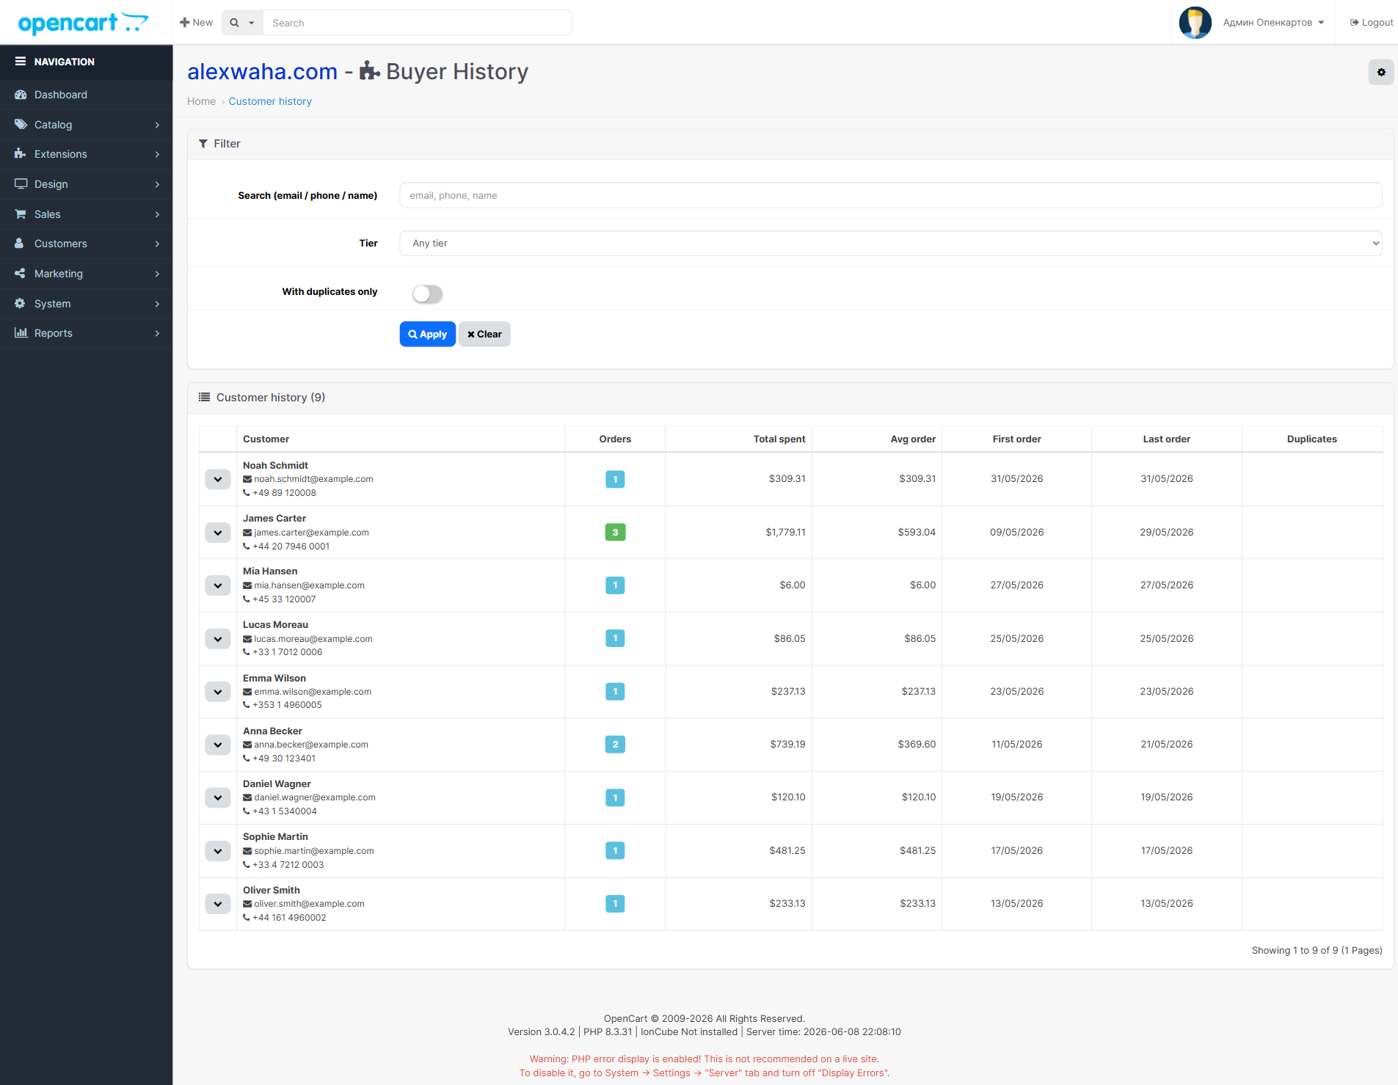Click the New button in top bar
Viewport: 1398px width, 1085px height.
(196, 23)
